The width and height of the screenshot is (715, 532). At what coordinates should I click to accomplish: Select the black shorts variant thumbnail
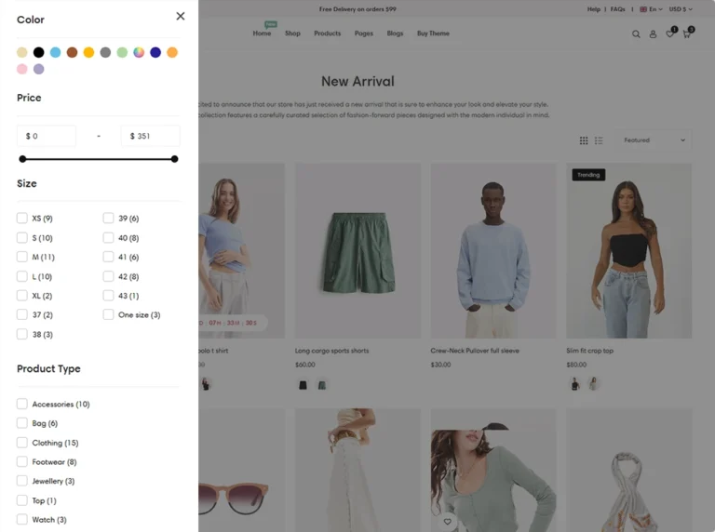(x=303, y=385)
